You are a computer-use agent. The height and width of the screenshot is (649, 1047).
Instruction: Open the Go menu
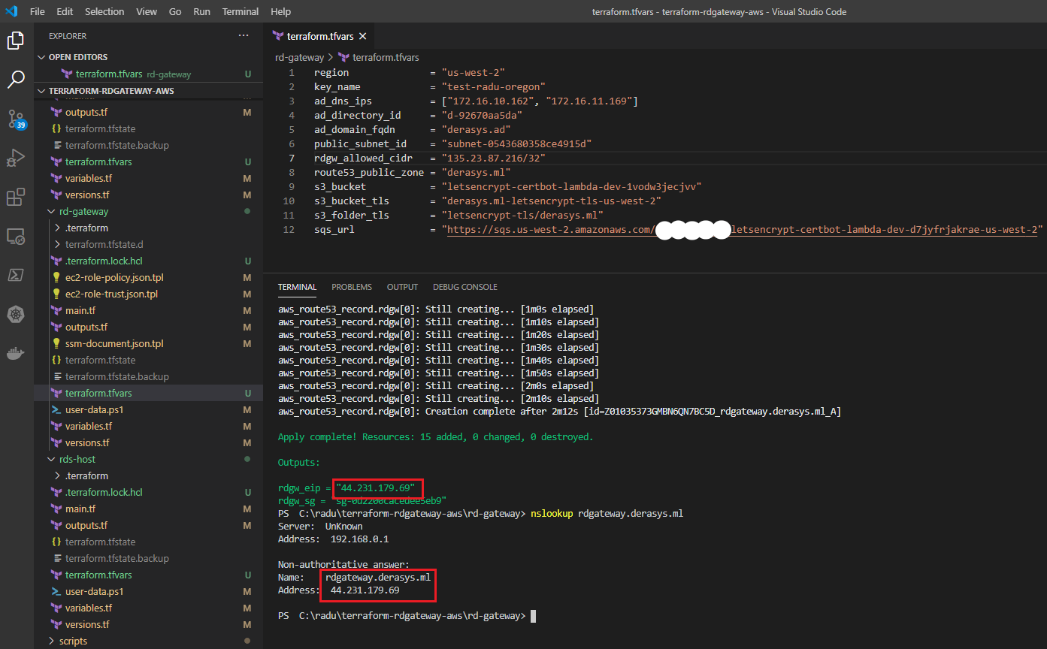coord(175,11)
